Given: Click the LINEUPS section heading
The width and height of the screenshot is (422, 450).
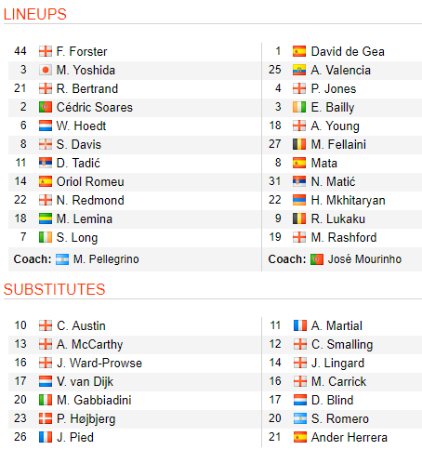Looking at the screenshot, I should pos(35,14).
